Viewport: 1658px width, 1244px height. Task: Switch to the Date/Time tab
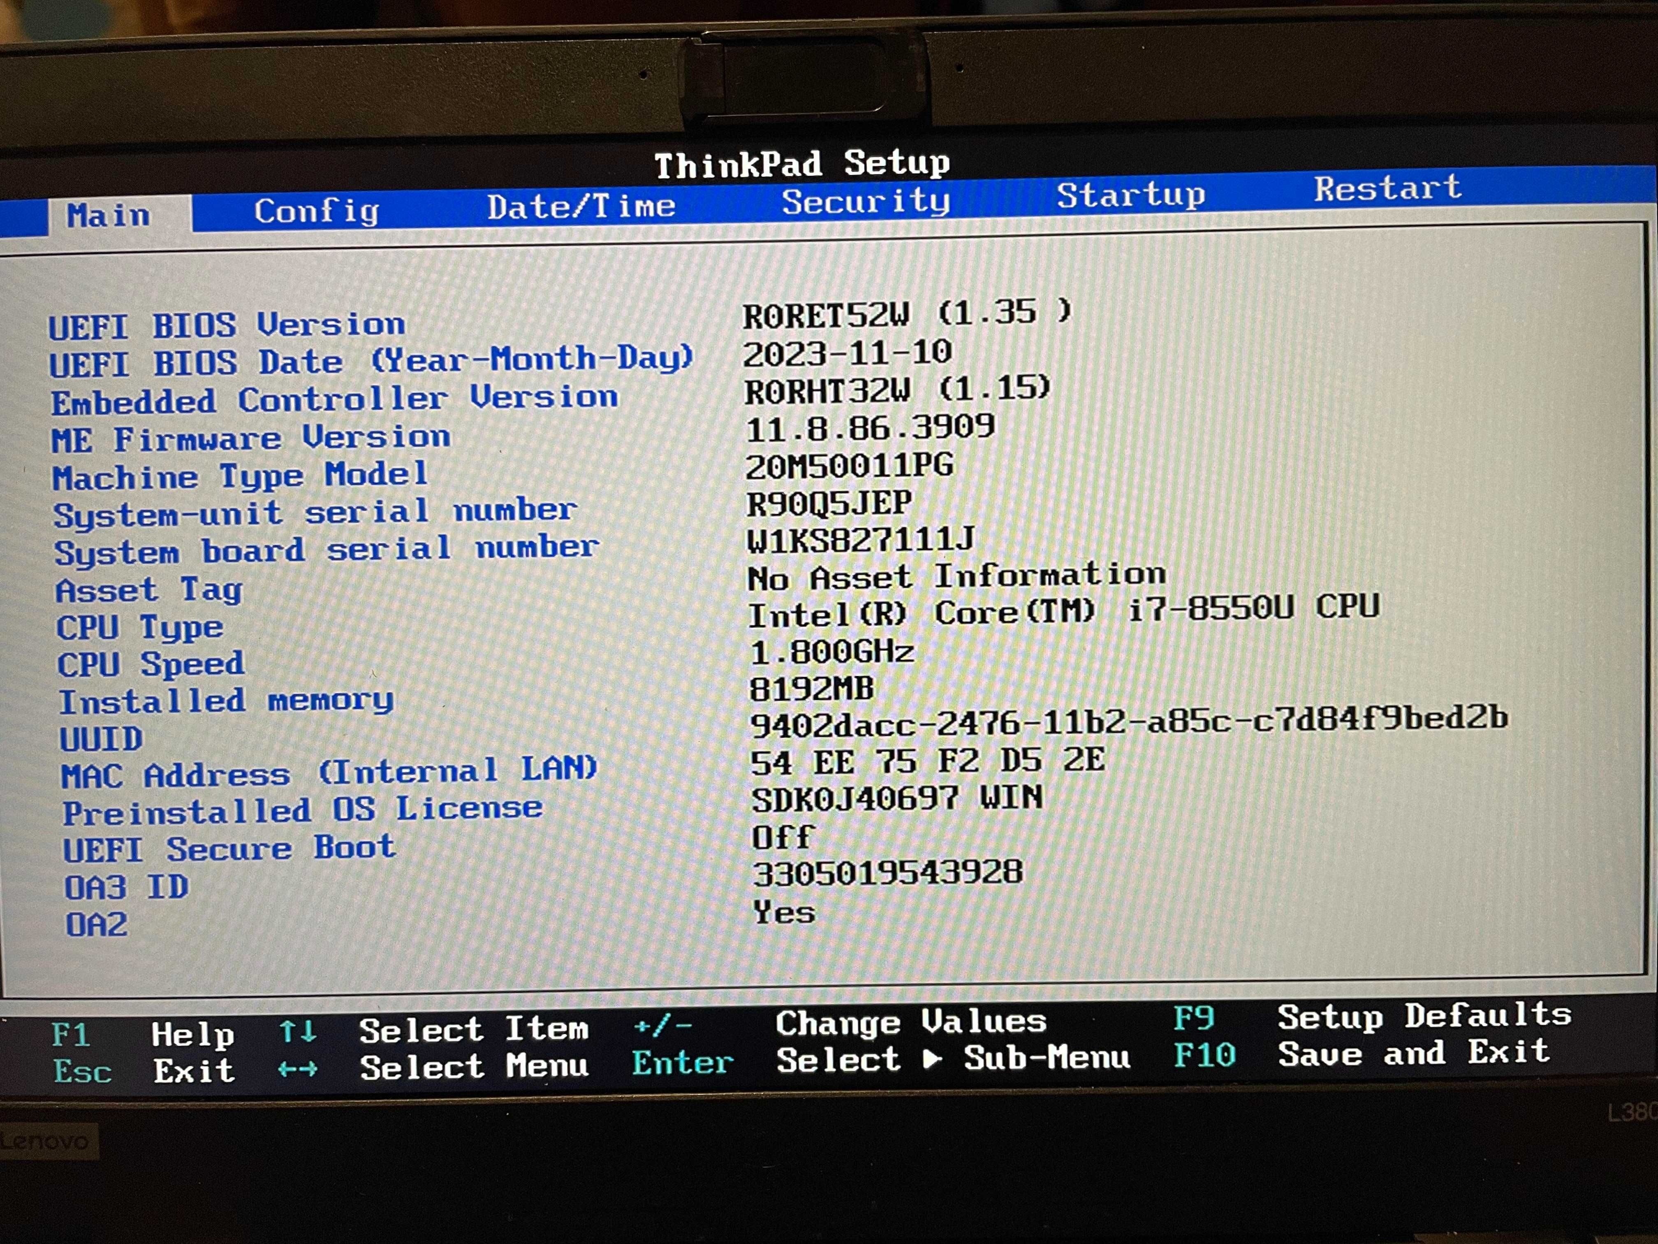point(581,206)
